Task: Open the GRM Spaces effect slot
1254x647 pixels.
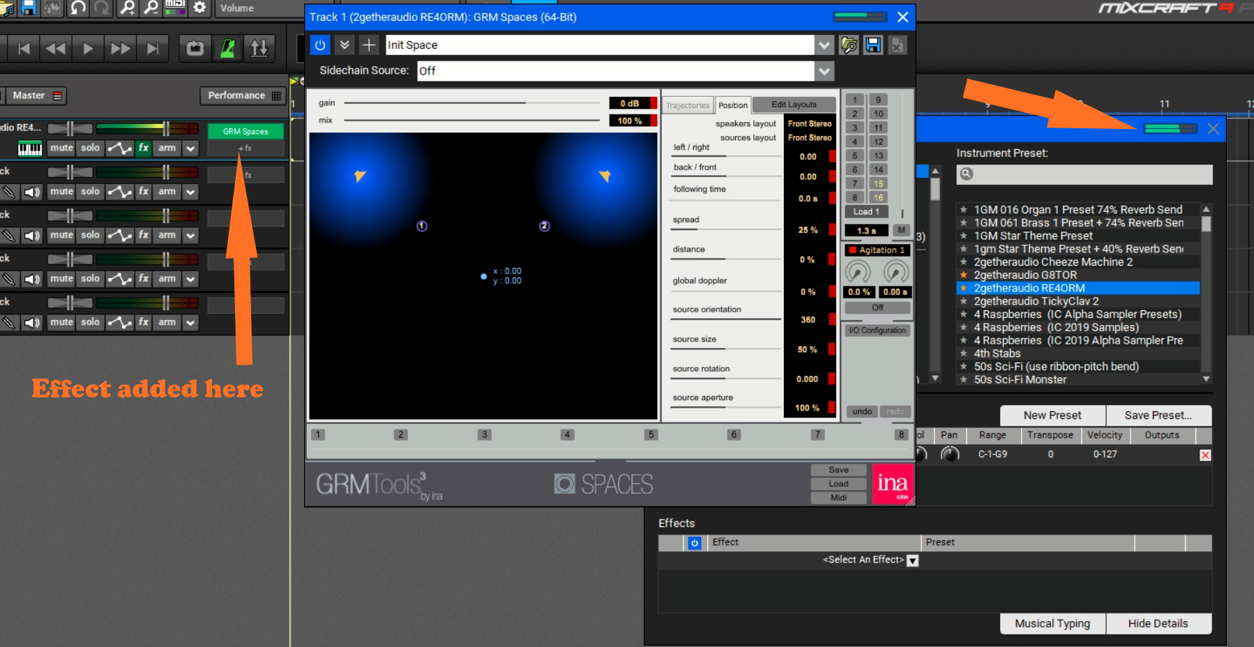Action: pyautogui.click(x=245, y=131)
